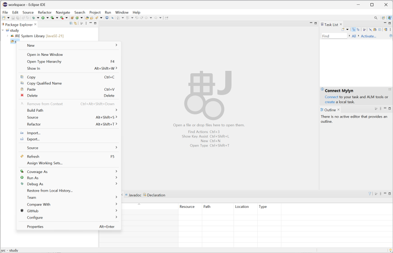Click the Open Perspective icon
Image resolution: width=393 pixels, height=253 pixels.
tap(383, 18)
